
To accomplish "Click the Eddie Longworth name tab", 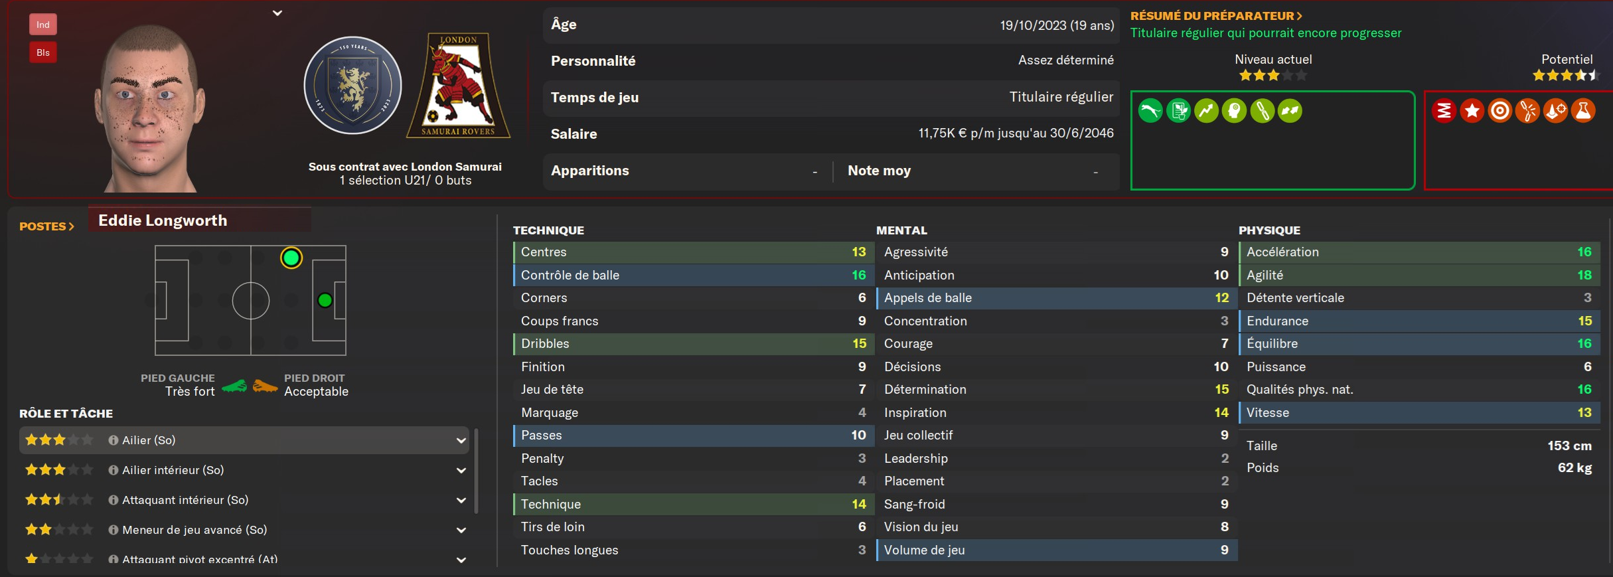I will [x=163, y=220].
